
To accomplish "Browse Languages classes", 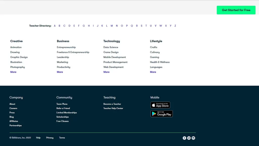I will click(156, 67).
